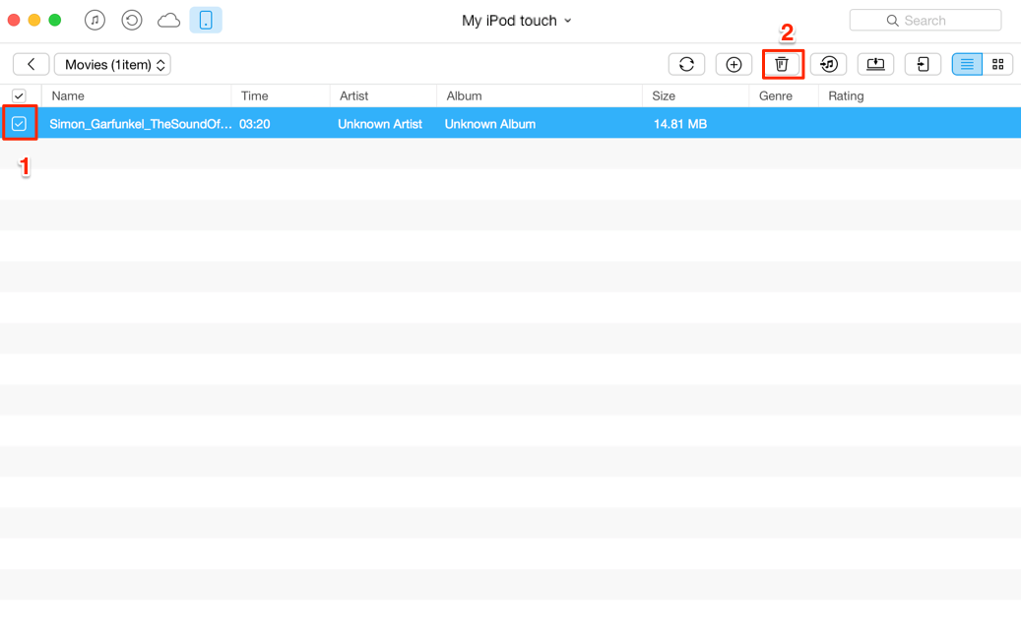Open the iCloud content icon
This screenshot has height=626, width=1021.
[x=168, y=20]
